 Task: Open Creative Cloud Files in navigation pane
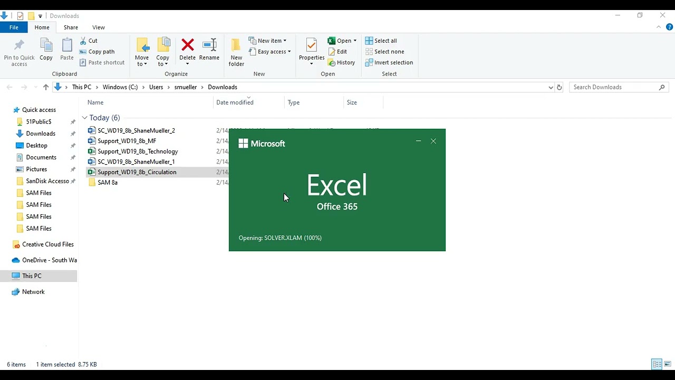coord(47,244)
